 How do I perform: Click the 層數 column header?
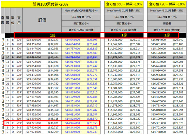tap(7, 20)
